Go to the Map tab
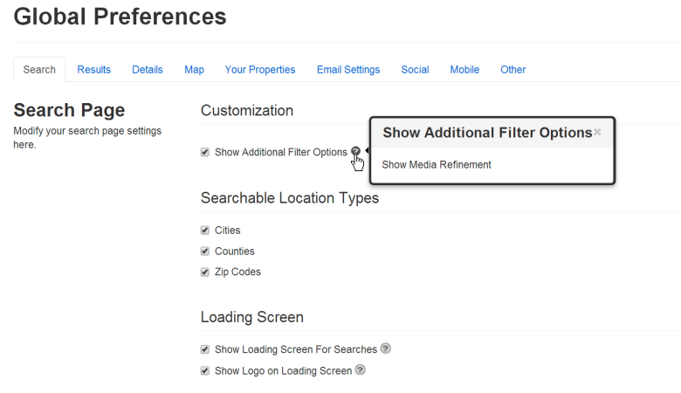Viewport: 681px width, 393px height. [x=194, y=70]
